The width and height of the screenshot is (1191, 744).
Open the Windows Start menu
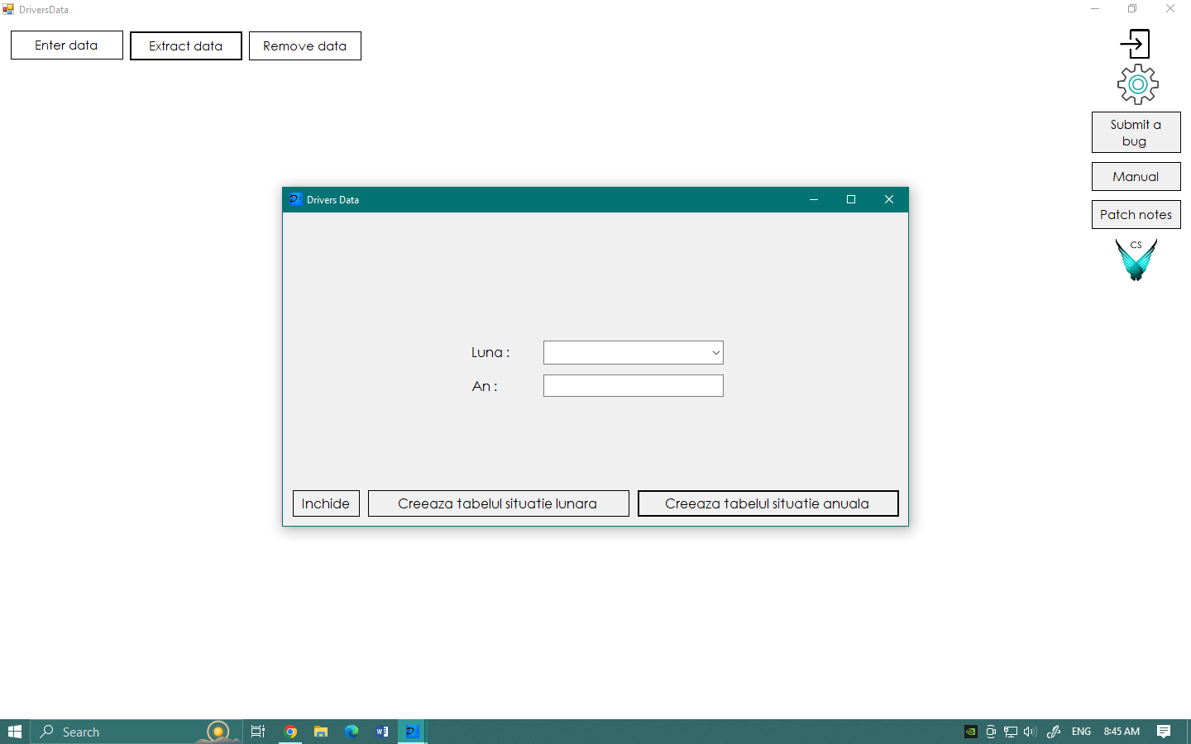(x=15, y=732)
